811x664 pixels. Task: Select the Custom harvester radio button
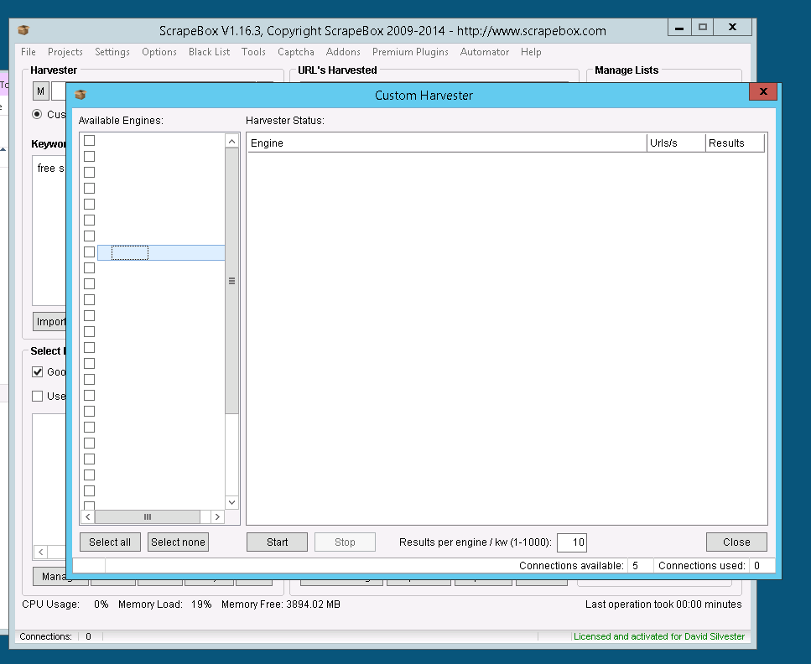[x=37, y=114]
